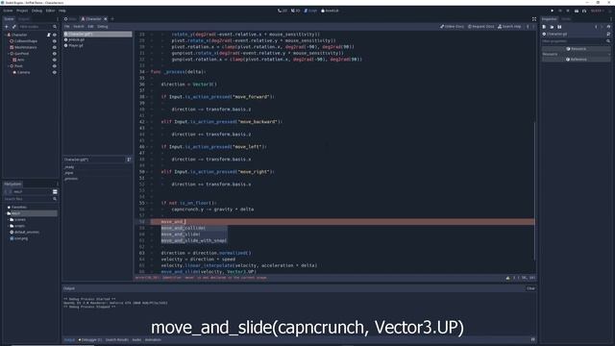Fold the move_forward if block at line 38
The width and height of the screenshot is (615, 346).
click(x=147, y=97)
